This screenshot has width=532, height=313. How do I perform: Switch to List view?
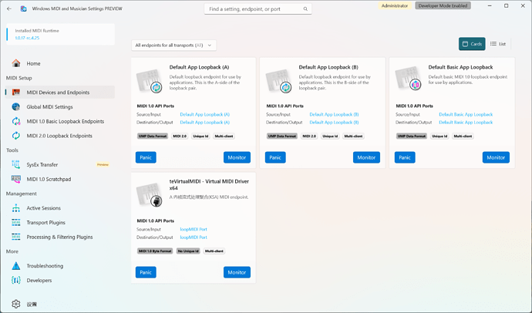(498, 44)
